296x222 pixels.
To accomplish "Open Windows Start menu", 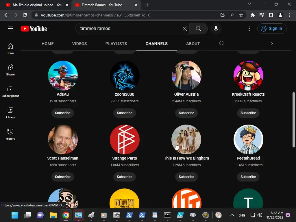I will pyautogui.click(x=15, y=215).
